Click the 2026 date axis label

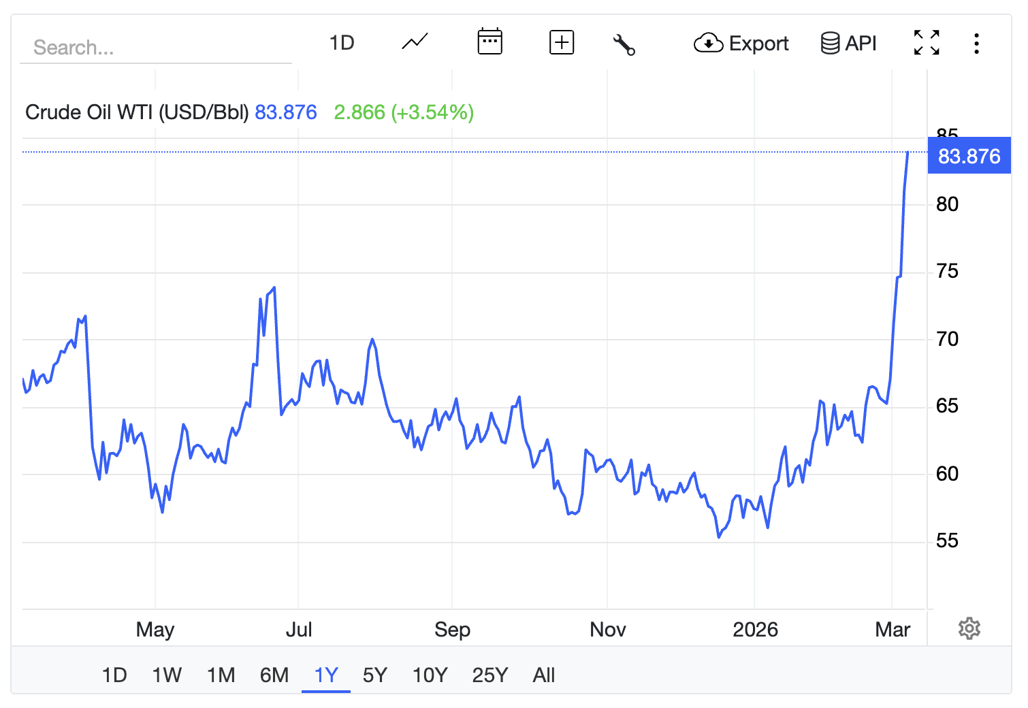(x=755, y=630)
